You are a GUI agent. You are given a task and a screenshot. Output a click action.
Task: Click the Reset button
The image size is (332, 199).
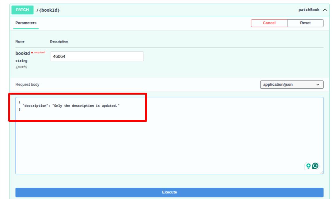(305, 23)
